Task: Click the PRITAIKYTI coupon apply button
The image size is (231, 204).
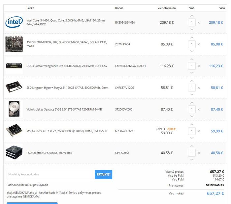Action: click(103, 174)
